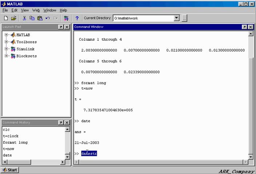Click the New file toolbar icon
Viewport: 256px width, 174px height.
[x=6, y=18]
